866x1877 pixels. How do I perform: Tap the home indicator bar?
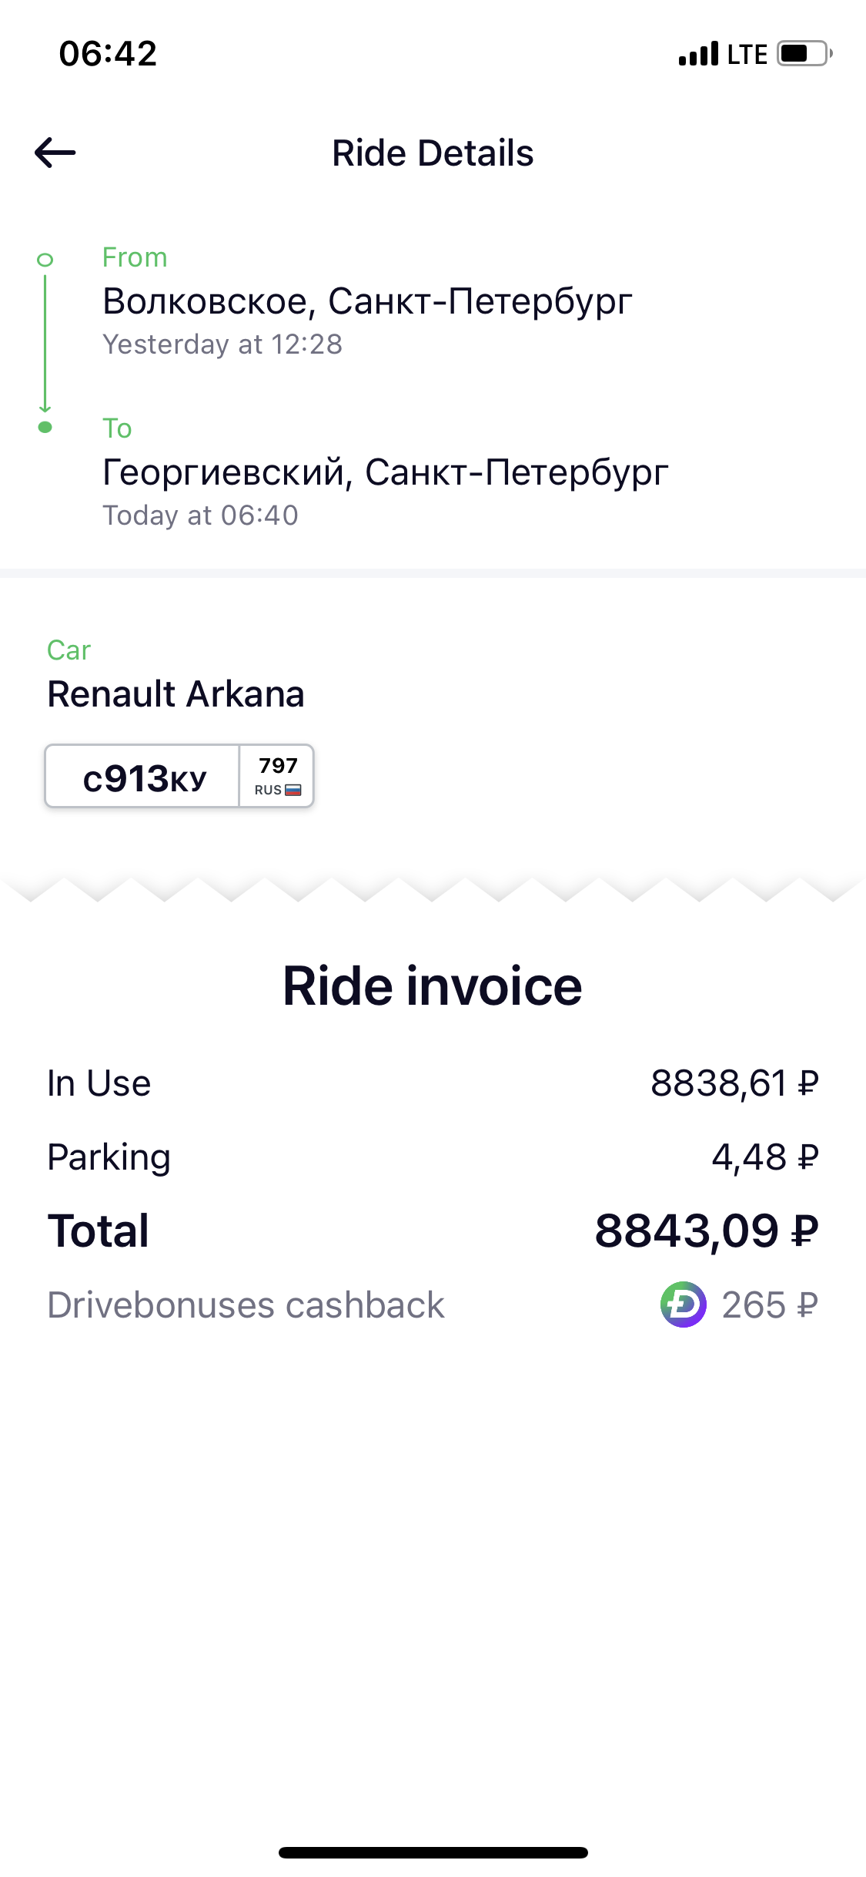433,1852
